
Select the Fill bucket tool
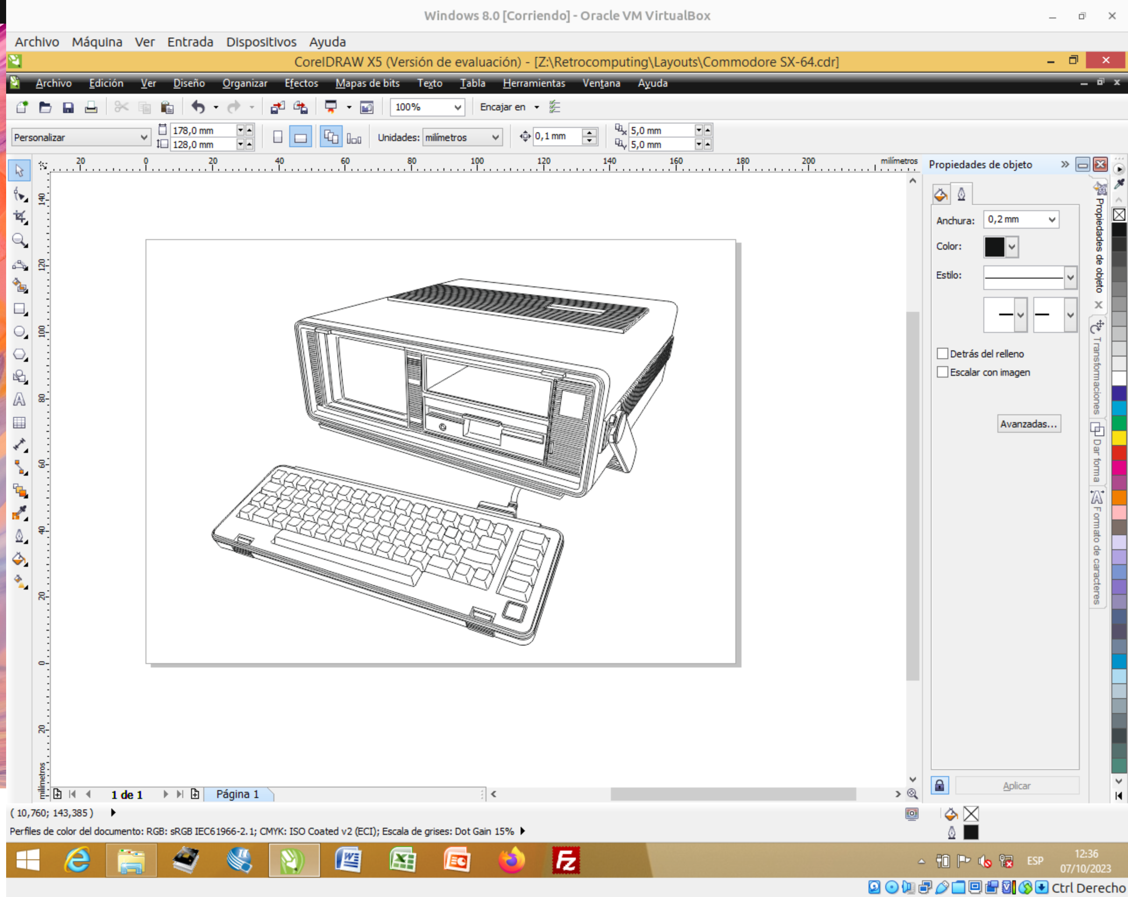pyautogui.click(x=20, y=559)
